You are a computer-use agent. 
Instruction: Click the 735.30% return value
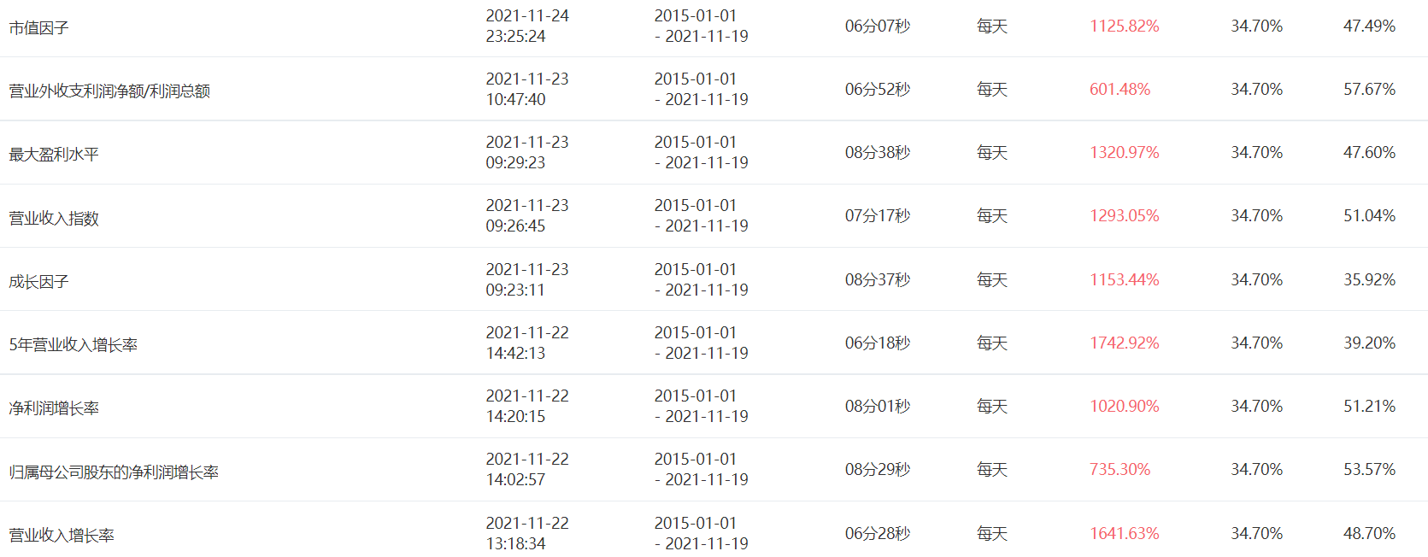tap(1119, 470)
